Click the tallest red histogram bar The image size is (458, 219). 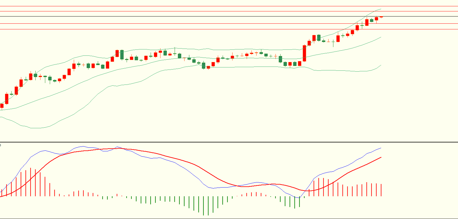click(x=31, y=182)
